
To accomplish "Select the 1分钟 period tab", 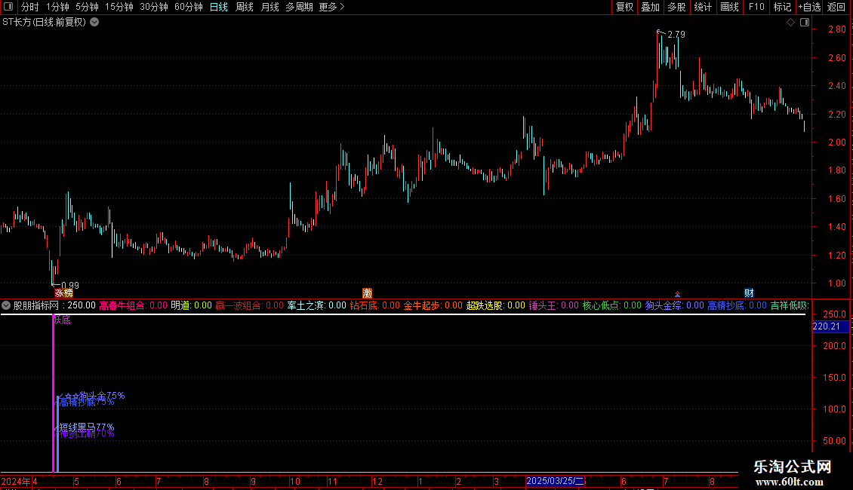I will (x=57, y=7).
